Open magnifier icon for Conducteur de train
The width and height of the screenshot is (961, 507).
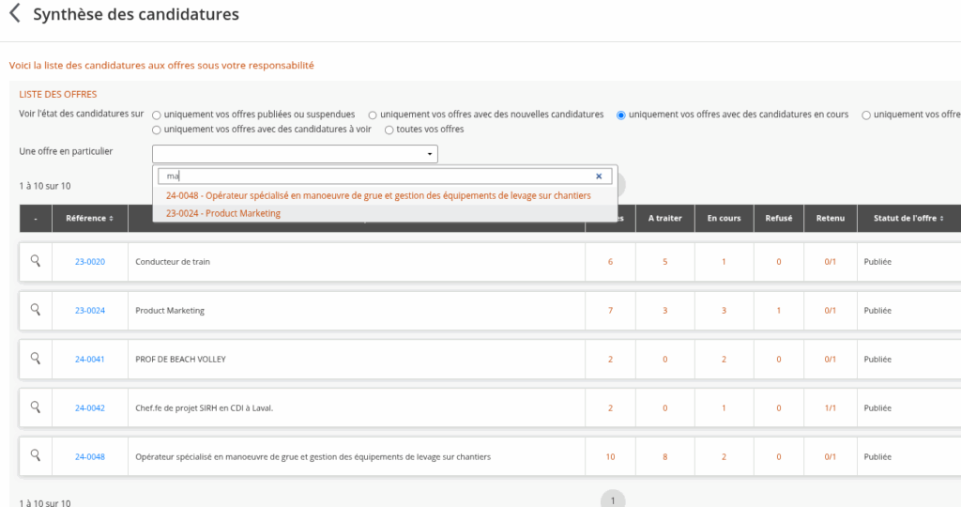[x=36, y=261]
